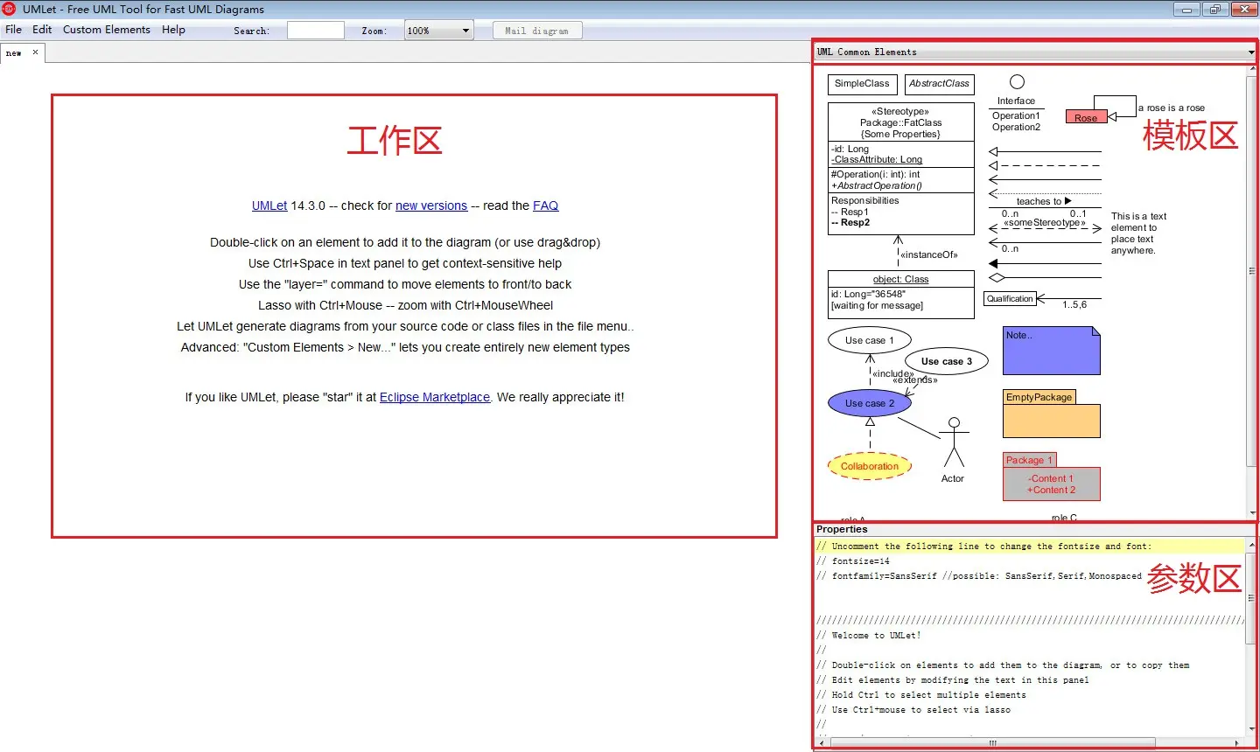Screen dimensions: 1260x752
Task: Select the red Rose class element
Action: coord(1086,117)
